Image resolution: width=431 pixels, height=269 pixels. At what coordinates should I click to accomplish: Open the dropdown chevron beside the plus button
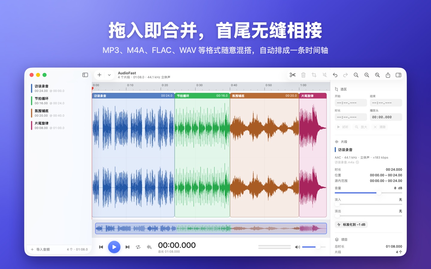[x=109, y=75]
